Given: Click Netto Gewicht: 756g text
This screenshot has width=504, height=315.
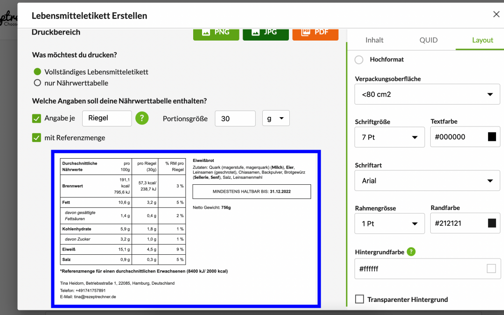Looking at the screenshot, I should click(212, 208).
